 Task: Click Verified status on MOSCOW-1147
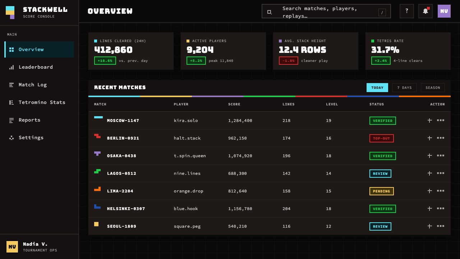(x=383, y=121)
